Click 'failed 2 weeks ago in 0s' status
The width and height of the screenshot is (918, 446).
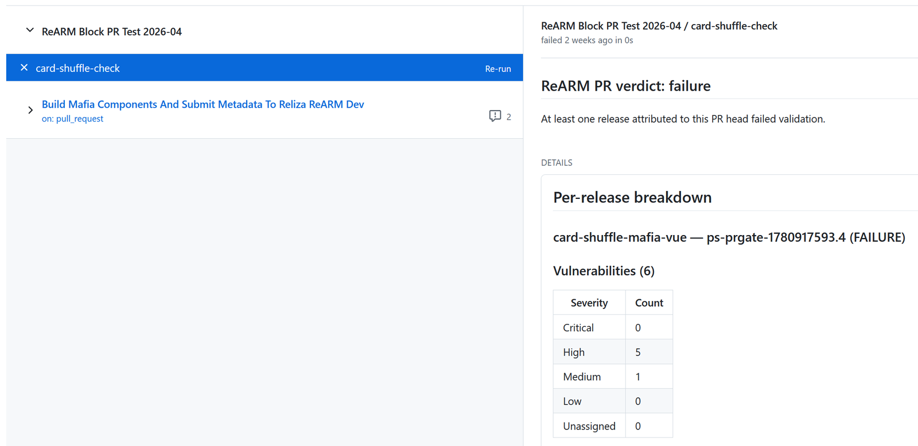tap(587, 40)
